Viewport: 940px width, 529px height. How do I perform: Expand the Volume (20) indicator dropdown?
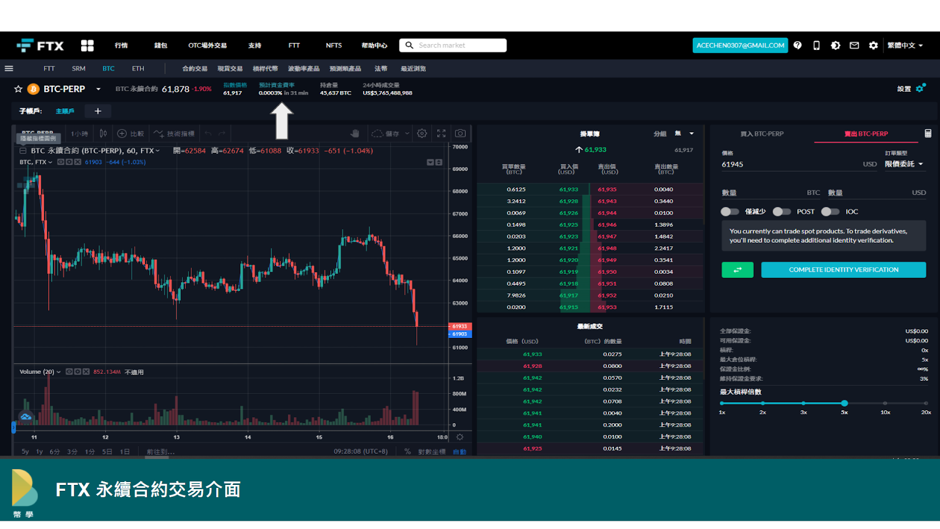(x=59, y=371)
